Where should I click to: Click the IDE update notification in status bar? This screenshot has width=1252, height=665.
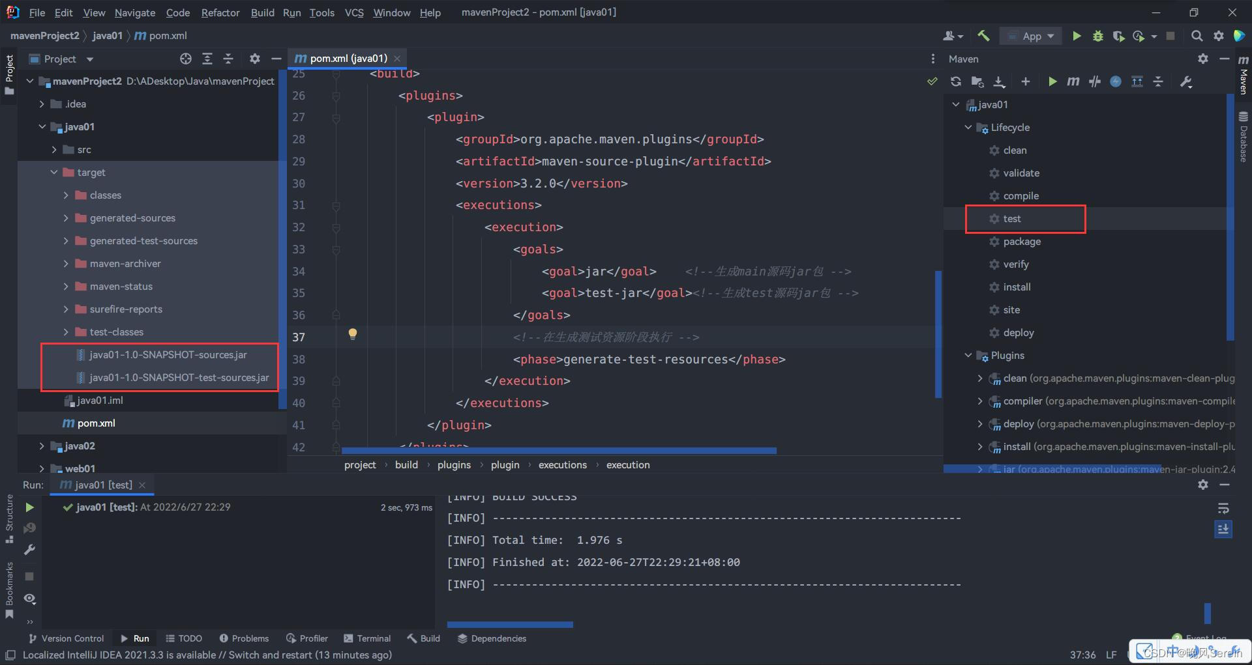(207, 655)
